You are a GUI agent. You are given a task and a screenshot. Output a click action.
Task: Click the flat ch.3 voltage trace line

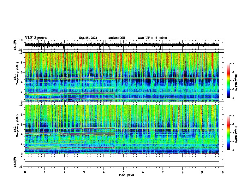(122, 162)
